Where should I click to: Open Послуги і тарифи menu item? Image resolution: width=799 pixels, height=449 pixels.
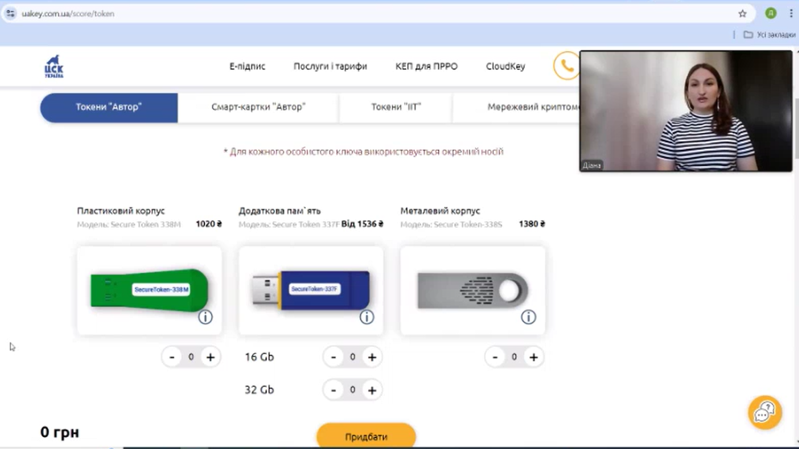pyautogui.click(x=330, y=66)
